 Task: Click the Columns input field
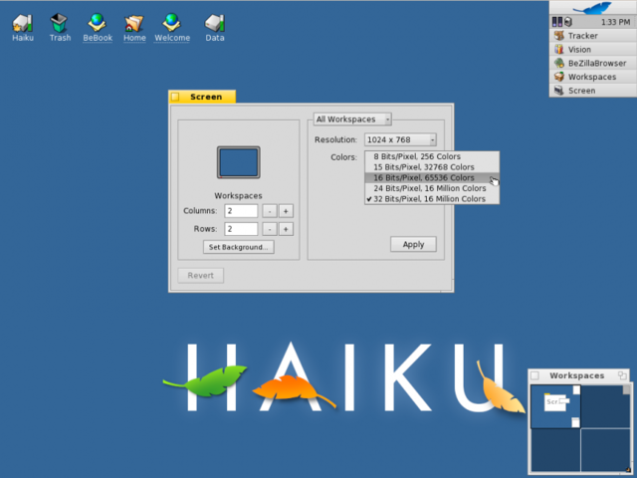241,211
